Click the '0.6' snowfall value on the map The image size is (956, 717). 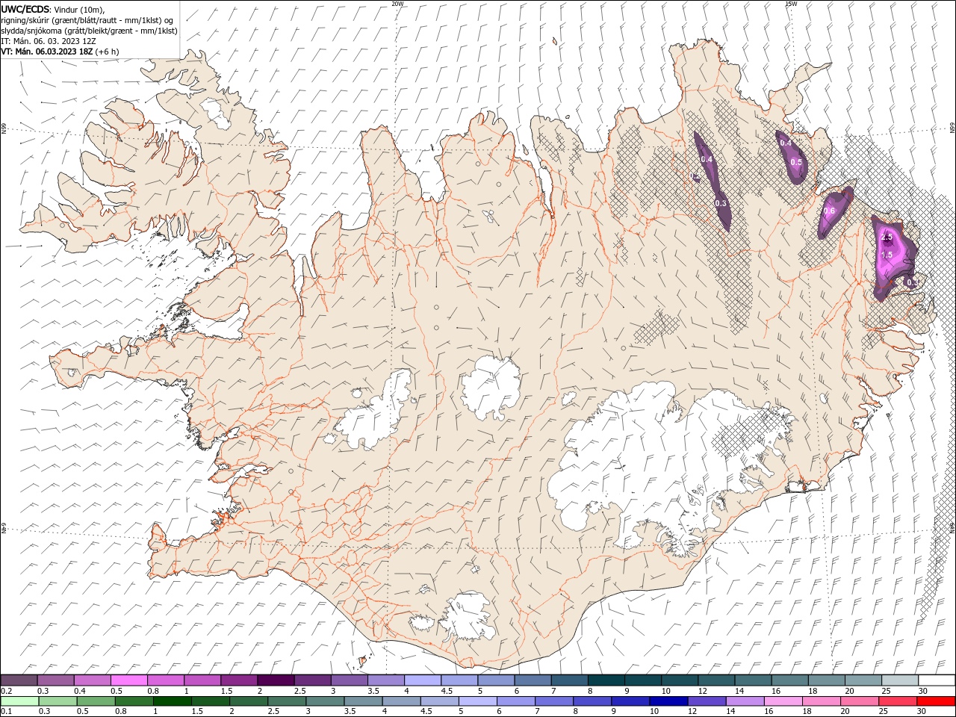pyautogui.click(x=829, y=211)
